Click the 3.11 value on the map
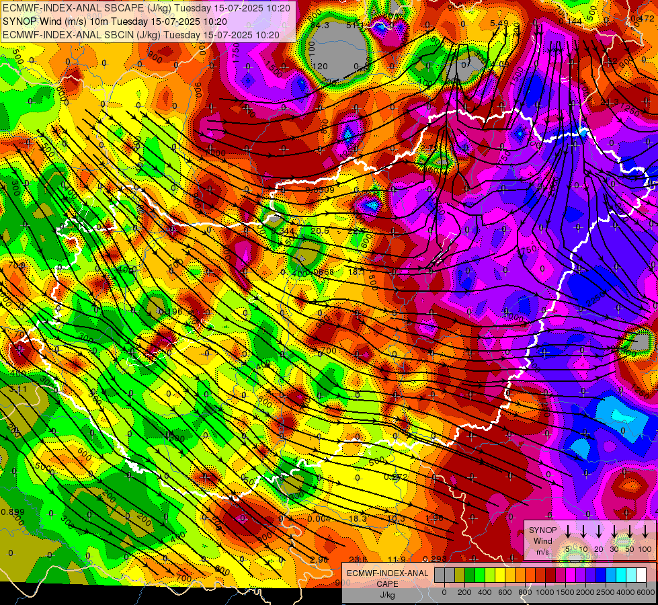Viewport: 658px width, 605px height. [x=17, y=389]
